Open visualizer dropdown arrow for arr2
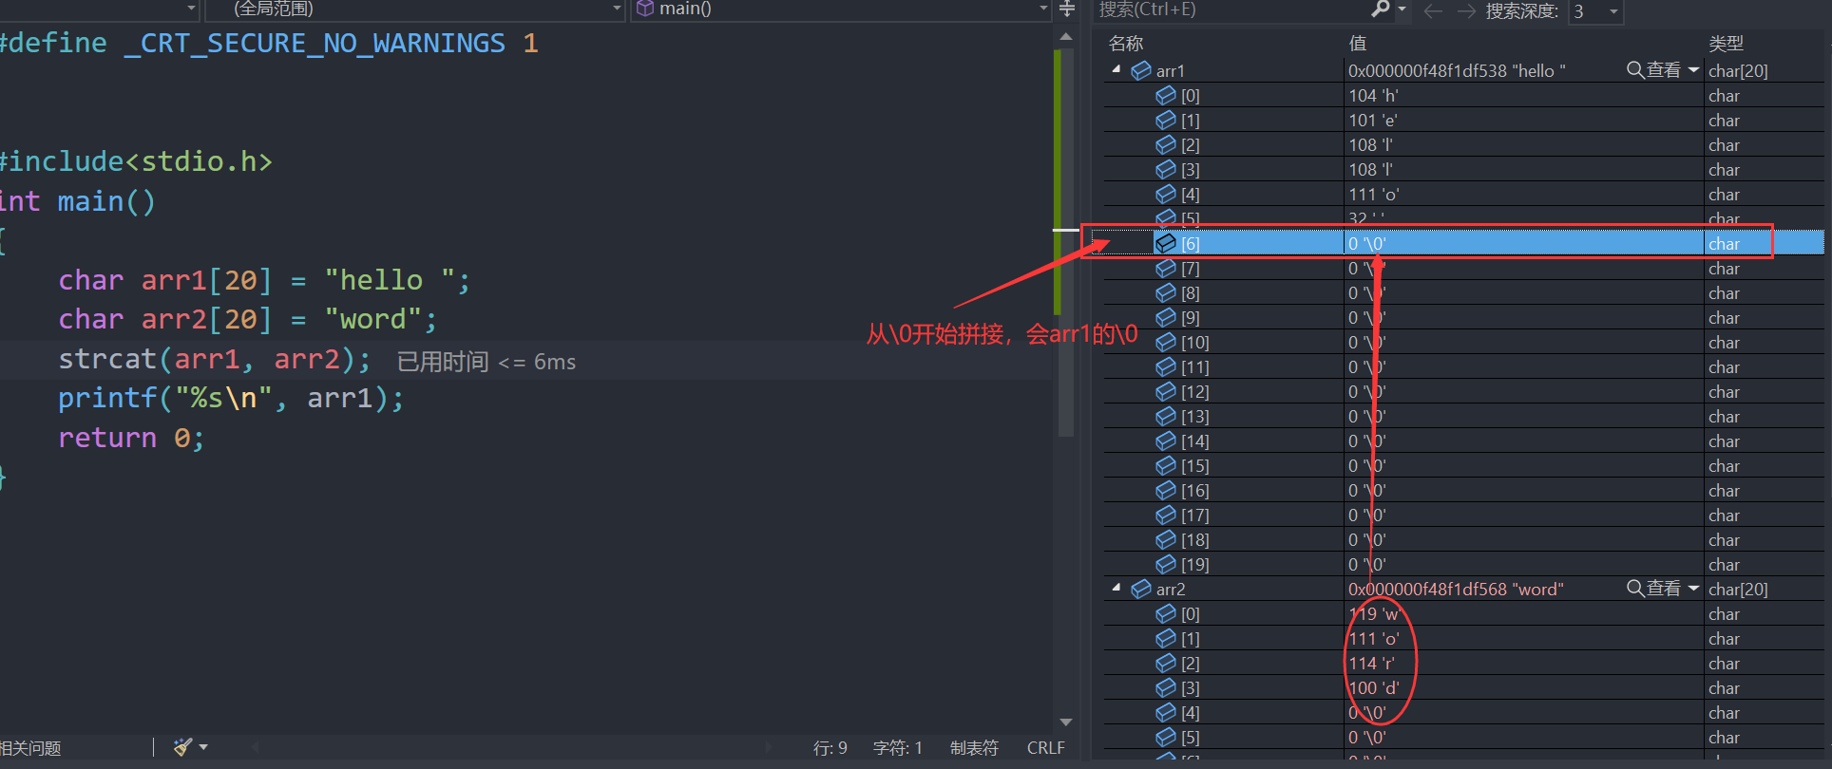 (x=1693, y=589)
